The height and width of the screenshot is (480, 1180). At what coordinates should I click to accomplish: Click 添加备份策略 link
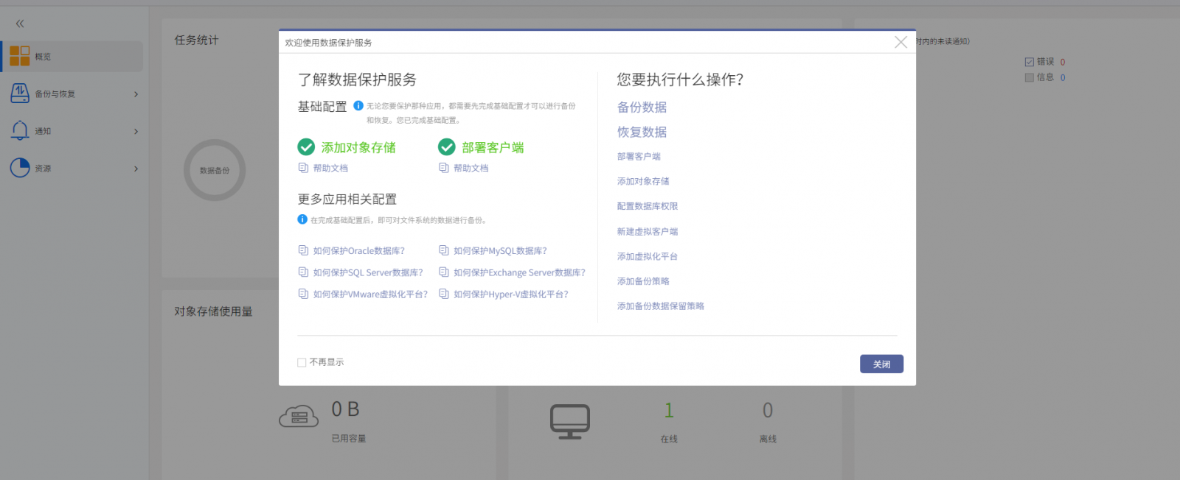[643, 281]
